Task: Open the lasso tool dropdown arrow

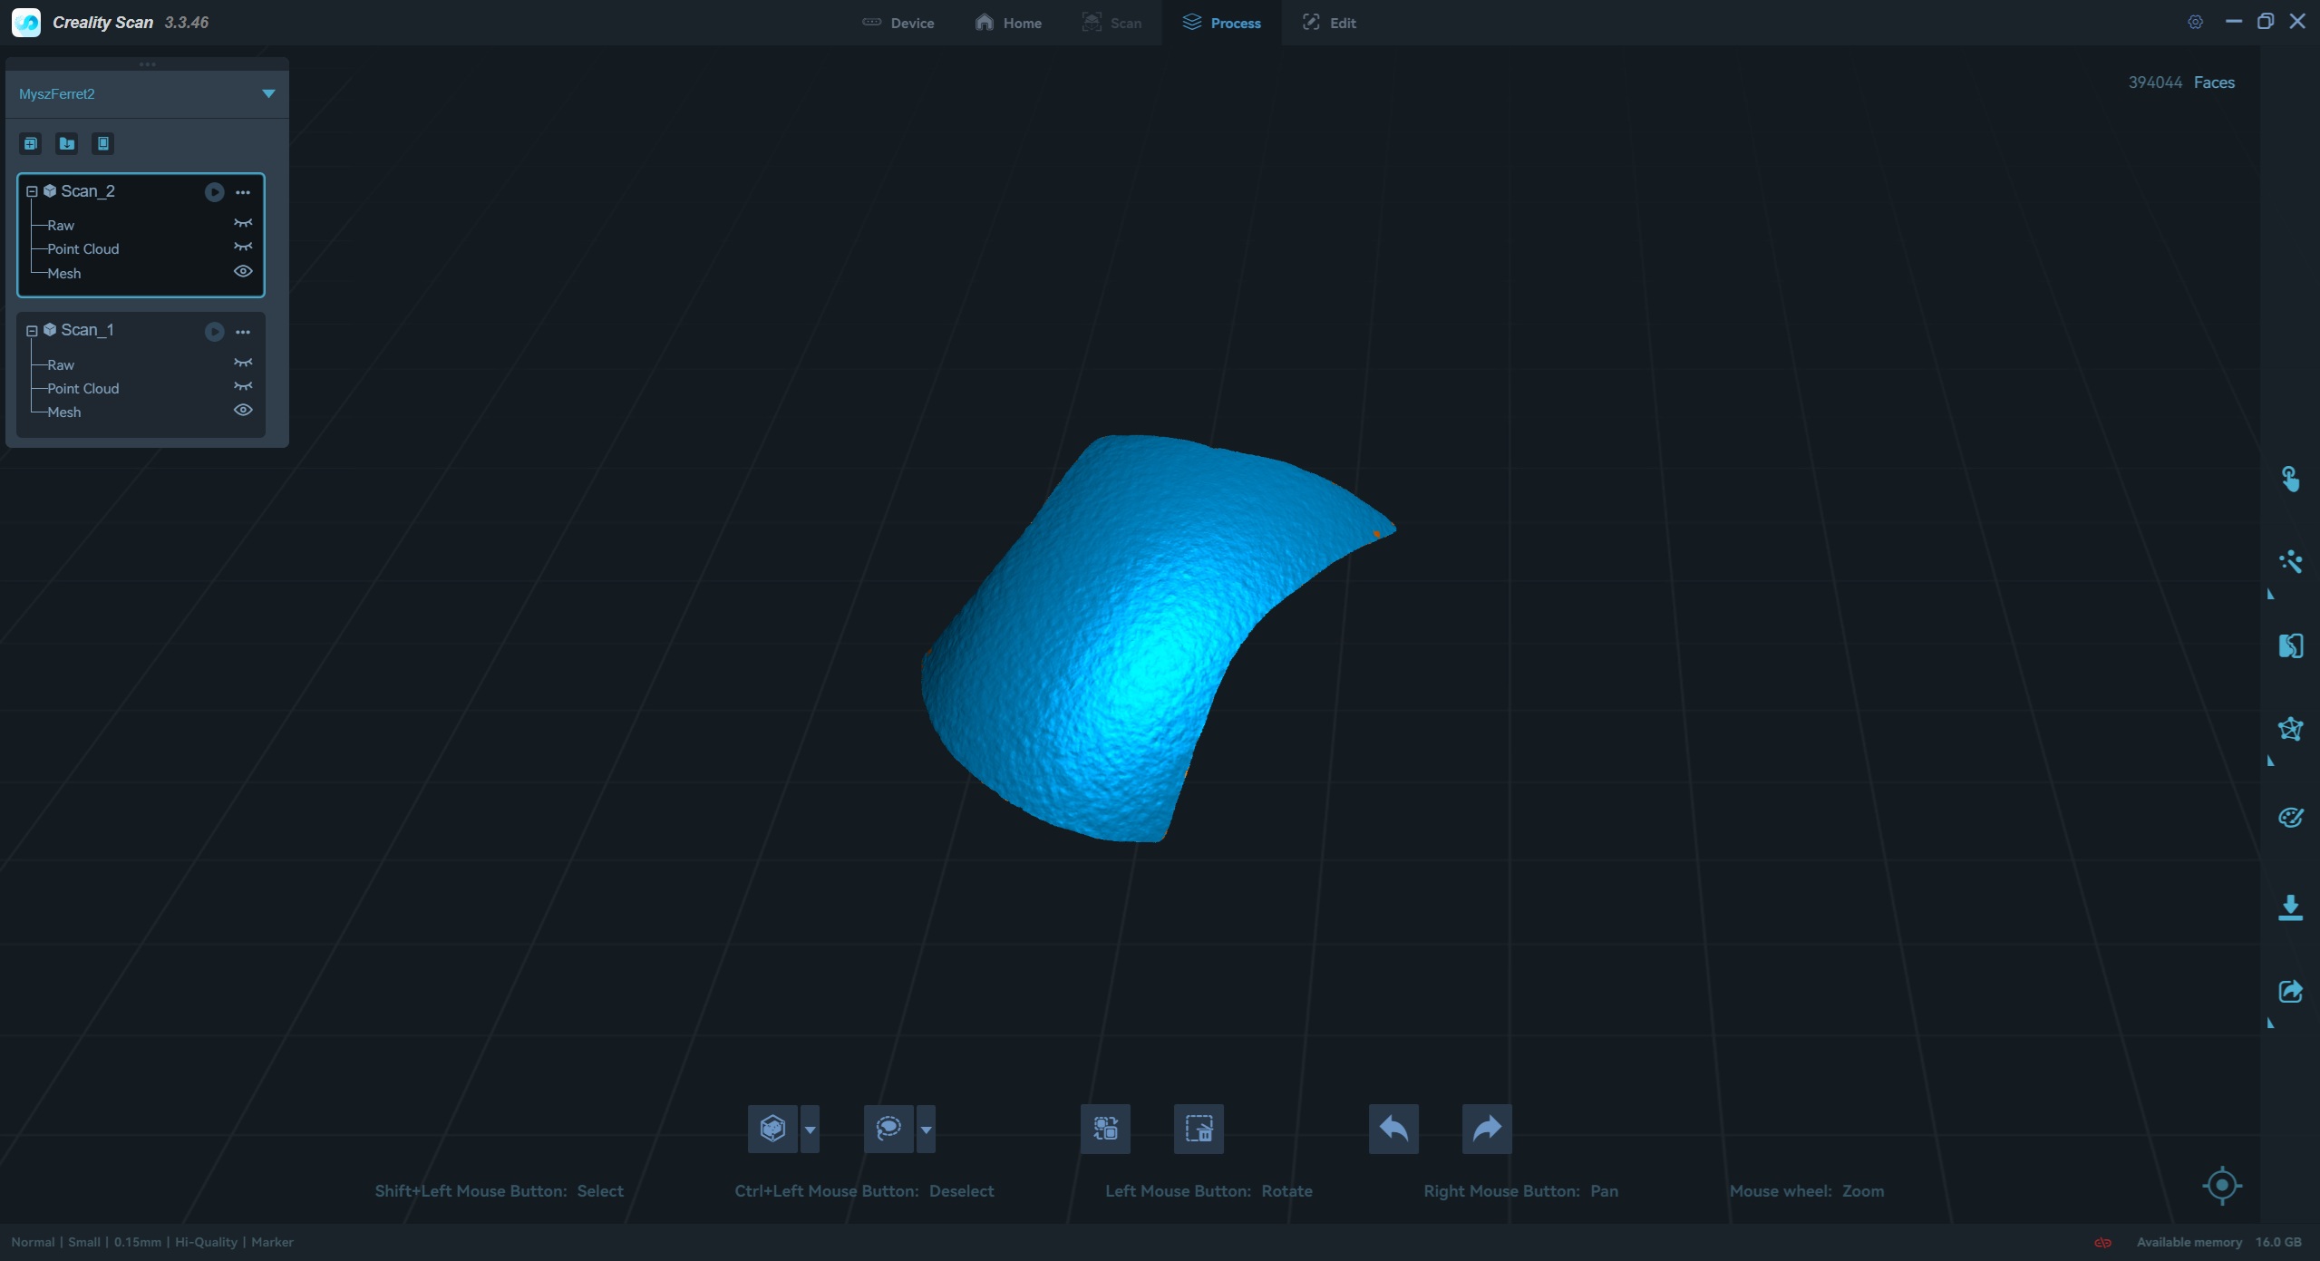Action: [x=926, y=1130]
